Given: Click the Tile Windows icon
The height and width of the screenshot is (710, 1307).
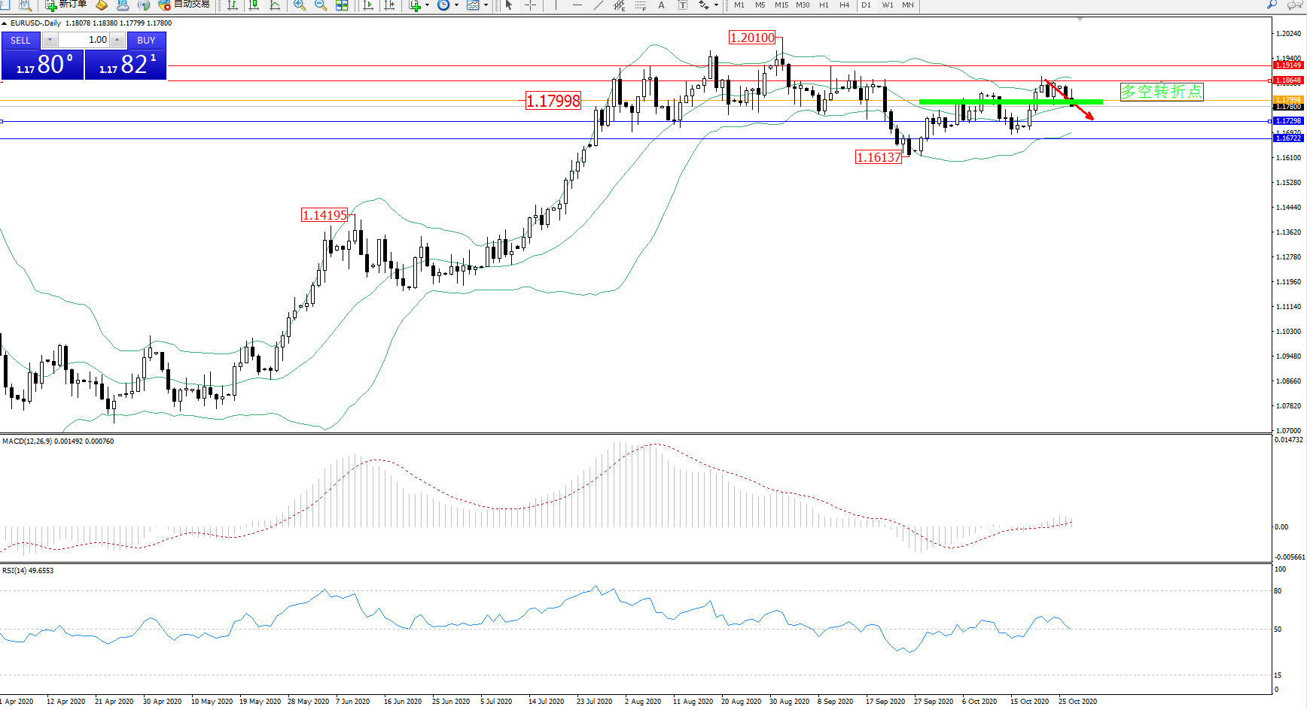Looking at the screenshot, I should [342, 5].
